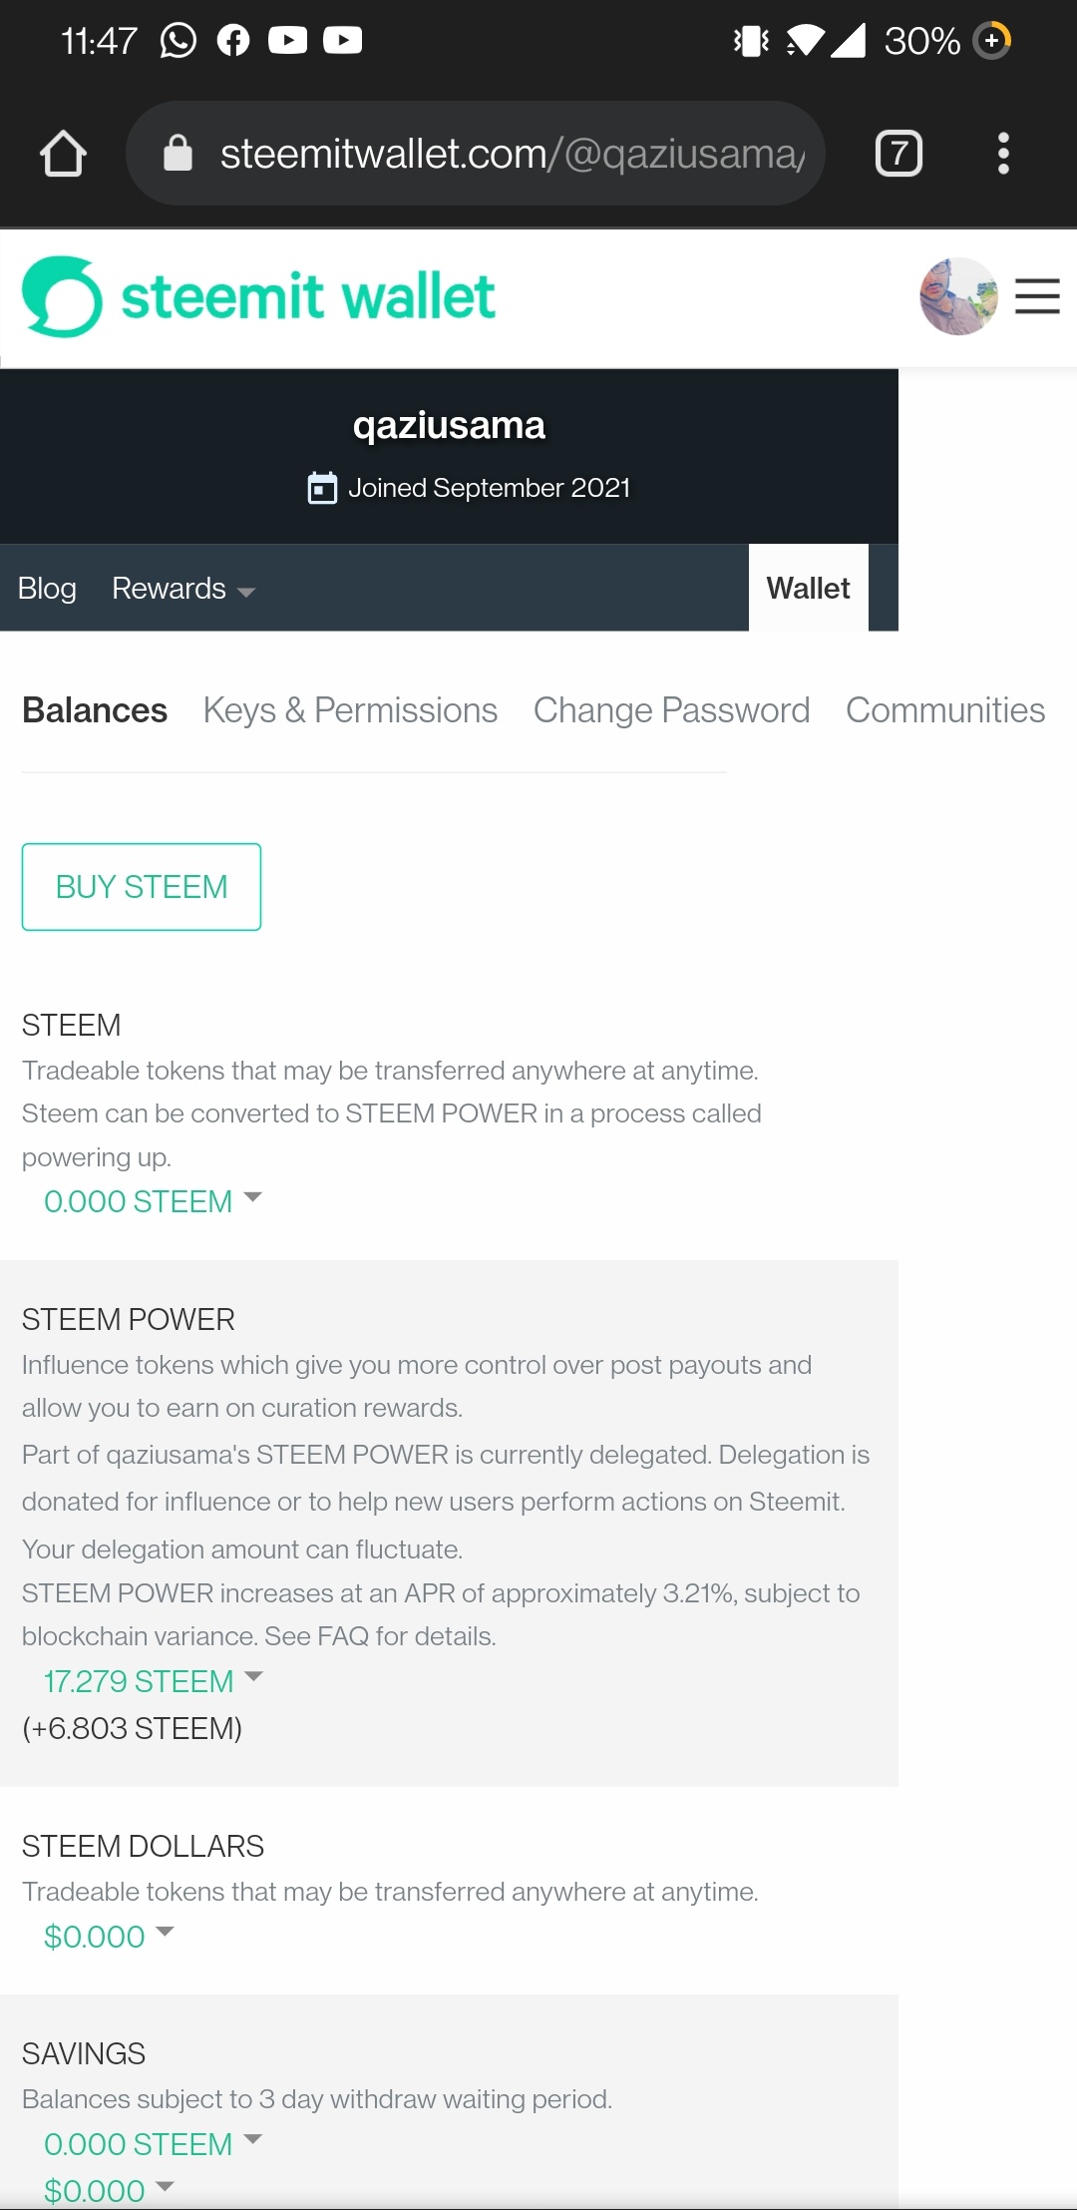
Task: Expand the 17.279 STEEM power dropdown
Action: [152, 1680]
